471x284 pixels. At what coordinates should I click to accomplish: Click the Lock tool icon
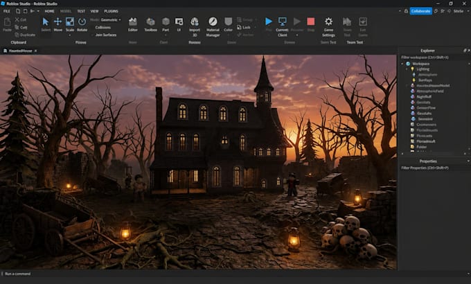click(239, 27)
